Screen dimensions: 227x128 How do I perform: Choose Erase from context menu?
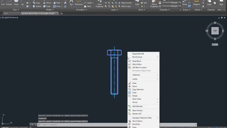tap(143, 83)
